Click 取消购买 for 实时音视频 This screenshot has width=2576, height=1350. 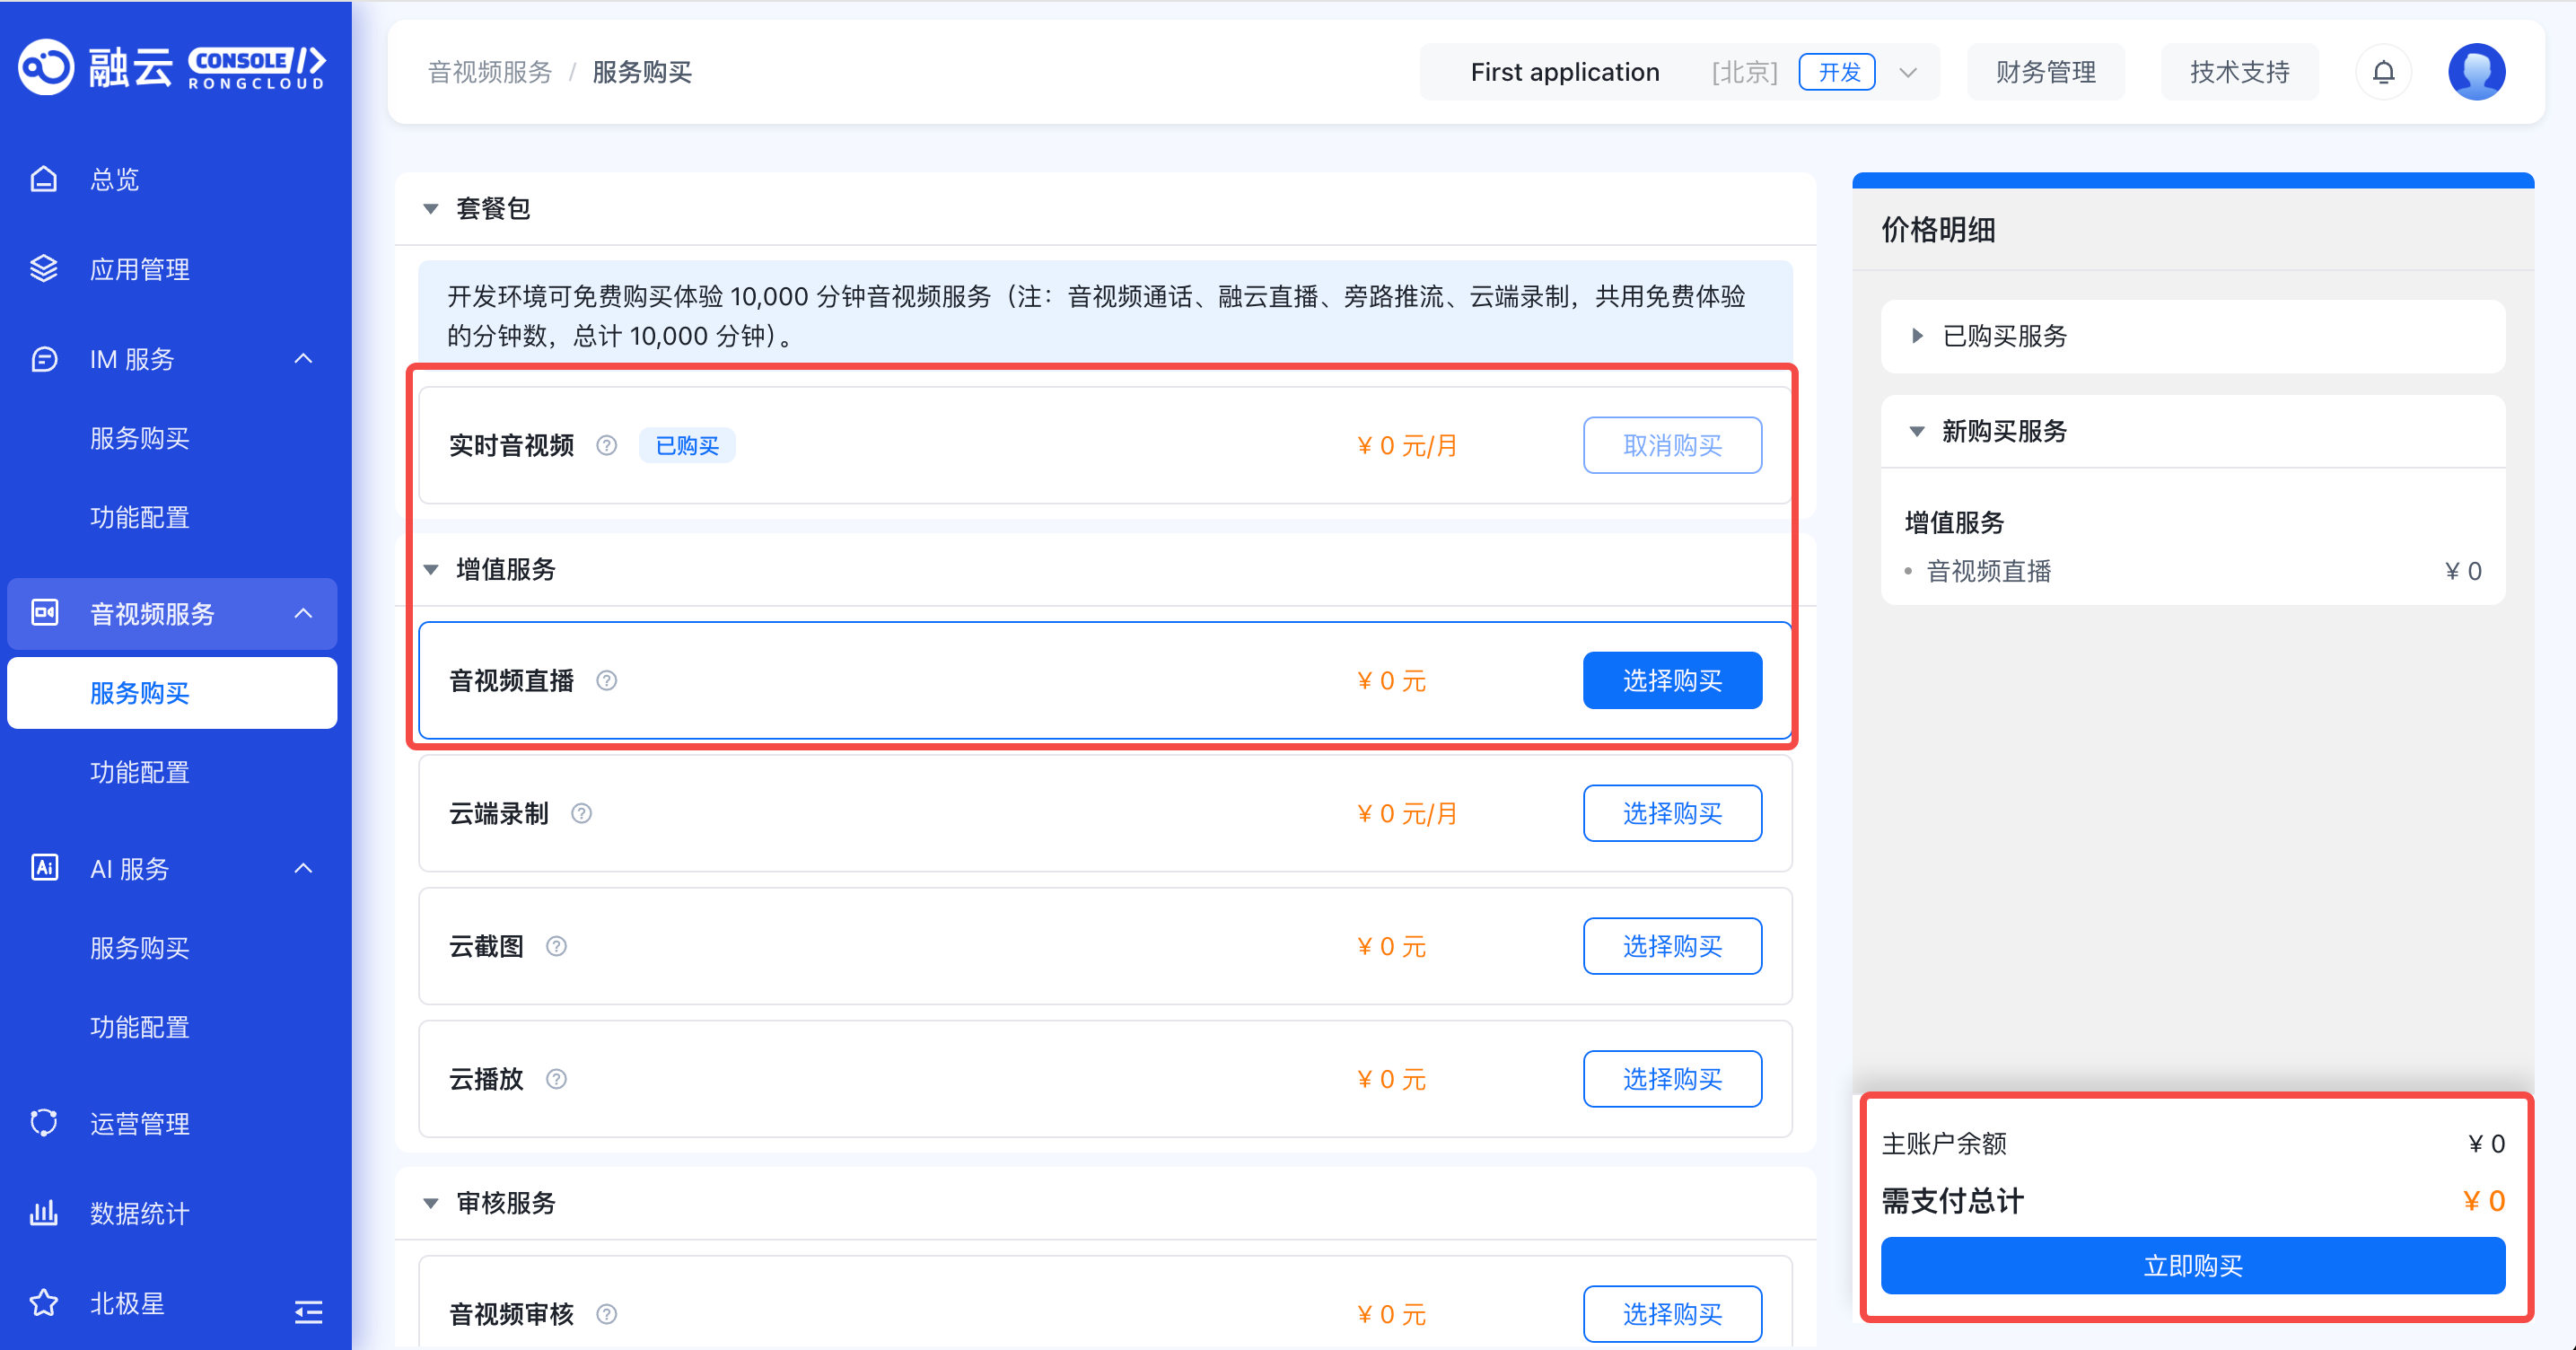coord(1672,445)
